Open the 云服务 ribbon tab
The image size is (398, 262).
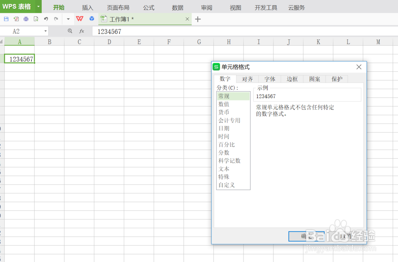tap(296, 8)
